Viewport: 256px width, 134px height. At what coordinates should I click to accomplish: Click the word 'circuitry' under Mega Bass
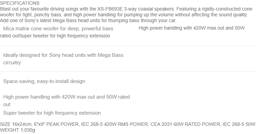click(x=12, y=63)
